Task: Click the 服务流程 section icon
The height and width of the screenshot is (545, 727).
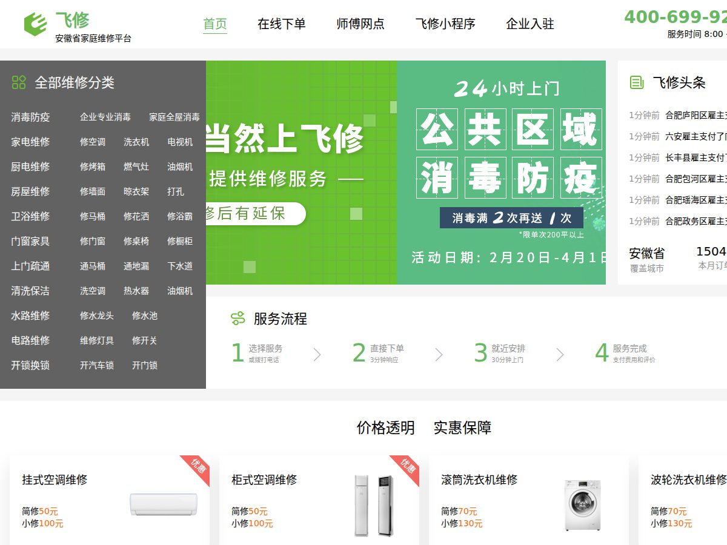Action: 238,318
